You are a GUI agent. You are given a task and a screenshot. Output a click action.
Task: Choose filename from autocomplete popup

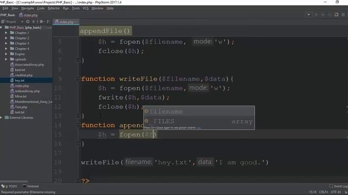pos(199,112)
